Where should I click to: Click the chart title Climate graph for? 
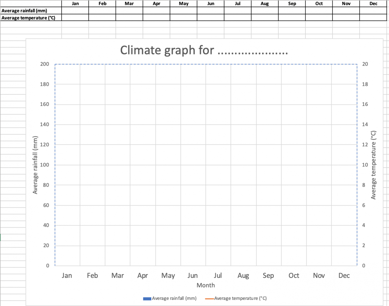(204, 50)
